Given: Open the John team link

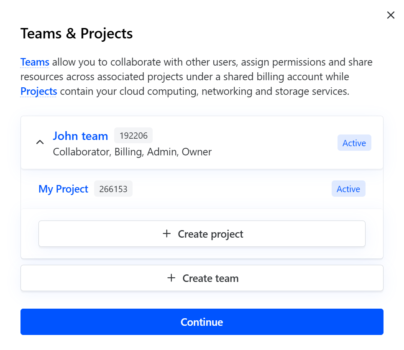Looking at the screenshot, I should pos(80,136).
